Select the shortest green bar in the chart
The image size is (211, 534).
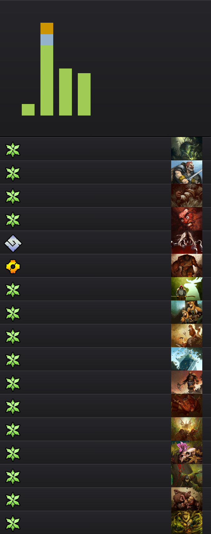(28, 110)
